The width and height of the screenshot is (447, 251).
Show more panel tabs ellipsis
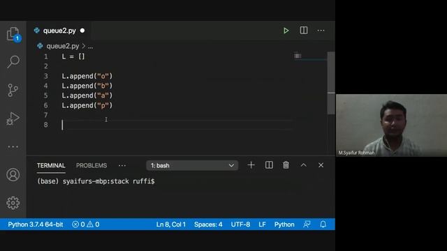[x=122, y=166]
